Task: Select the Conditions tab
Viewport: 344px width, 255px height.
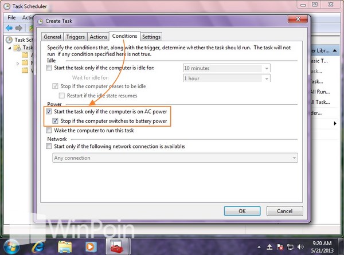Action: 124,36
